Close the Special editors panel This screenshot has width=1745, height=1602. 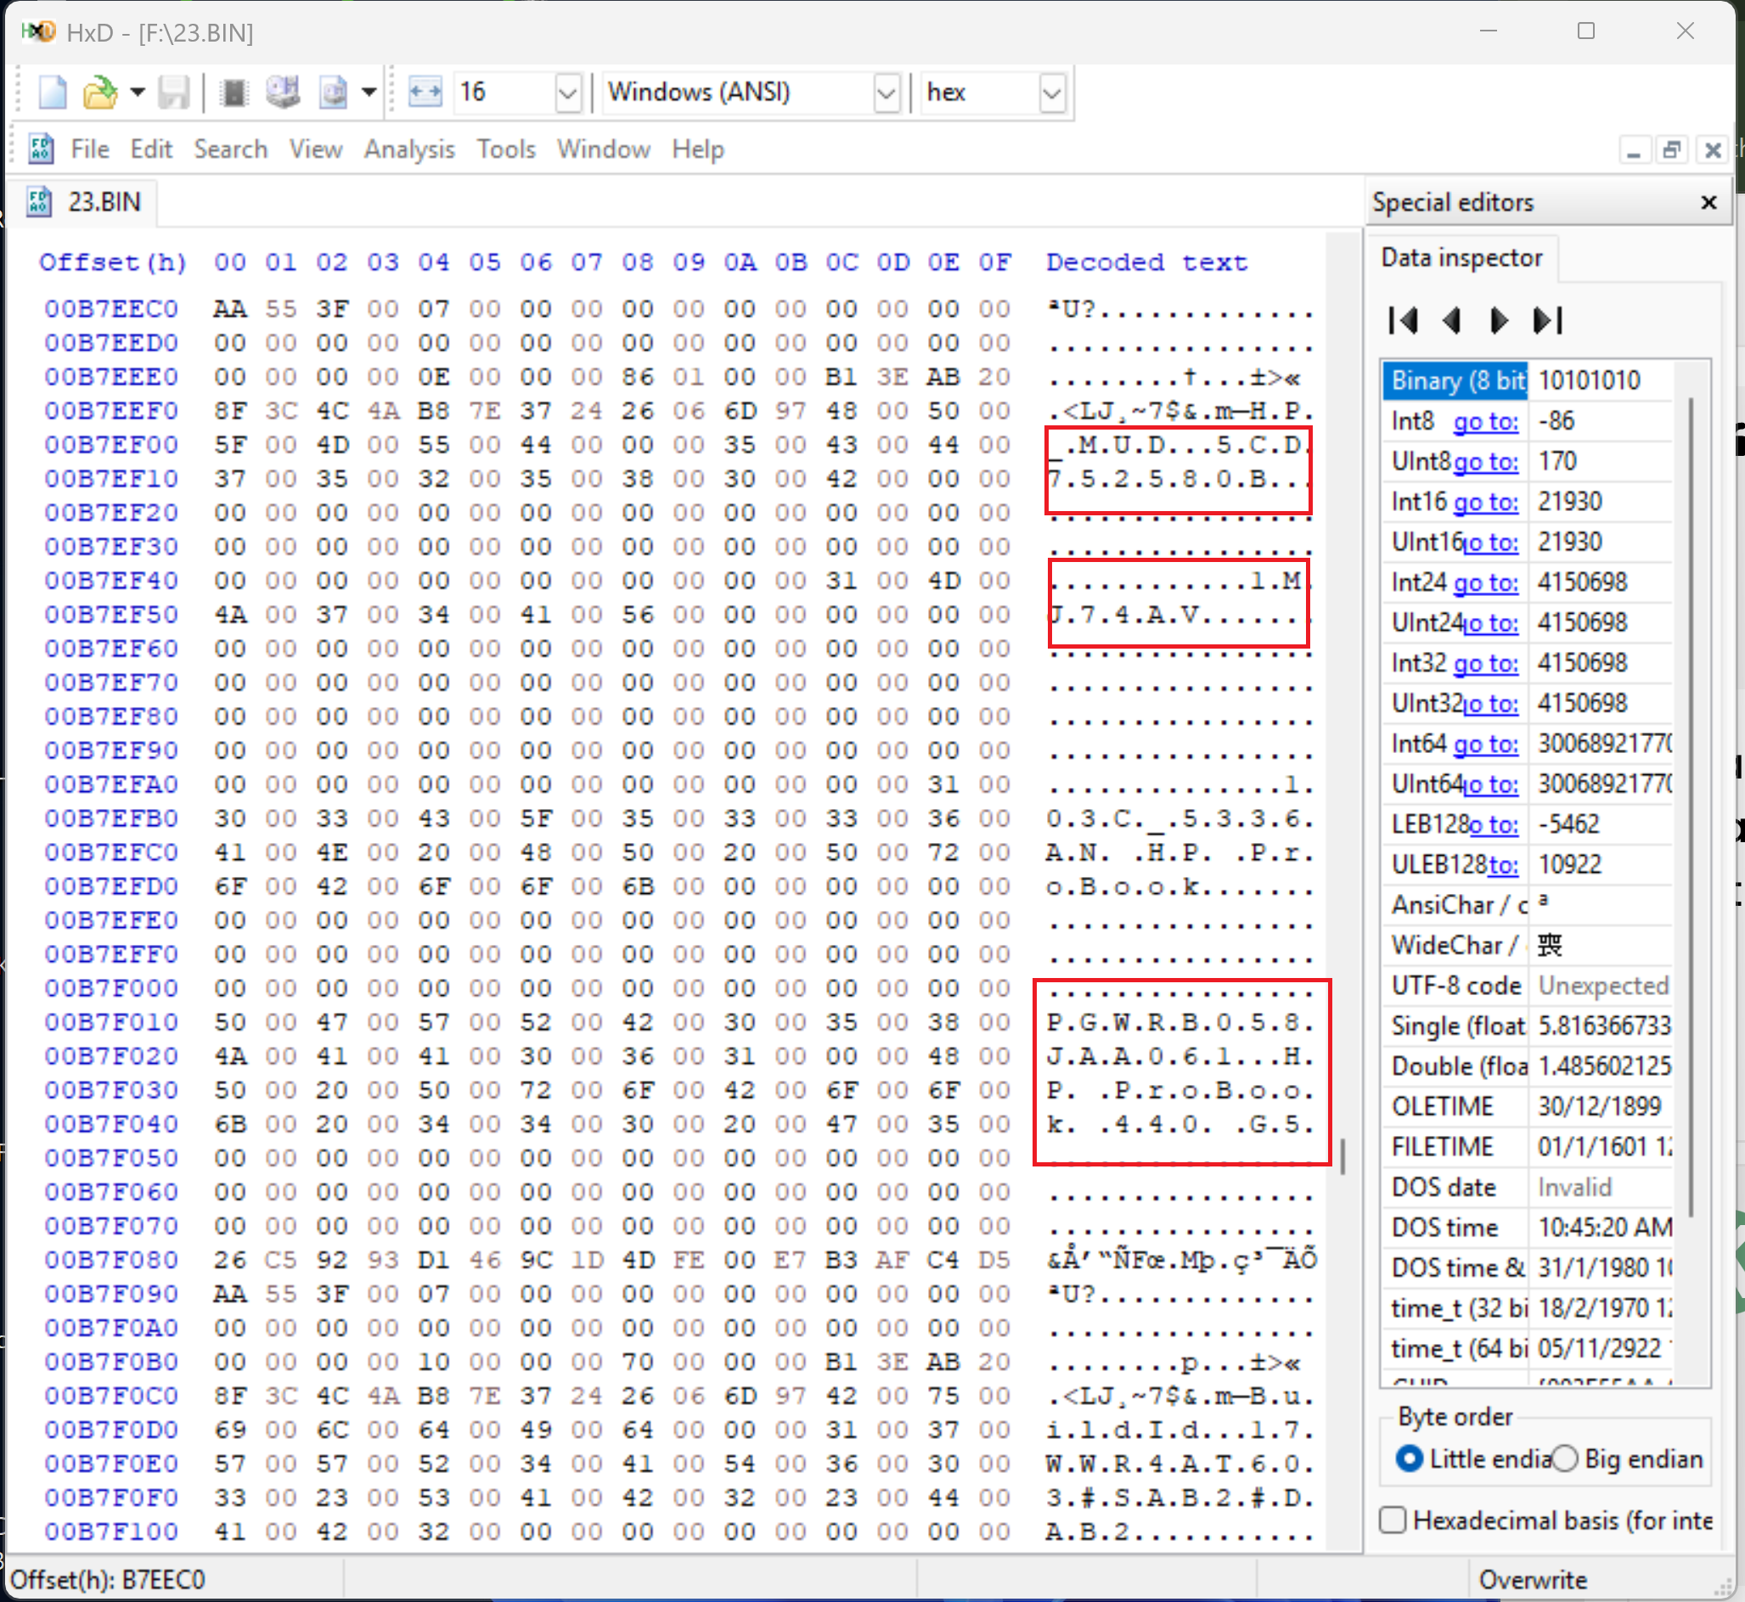[x=1708, y=202]
